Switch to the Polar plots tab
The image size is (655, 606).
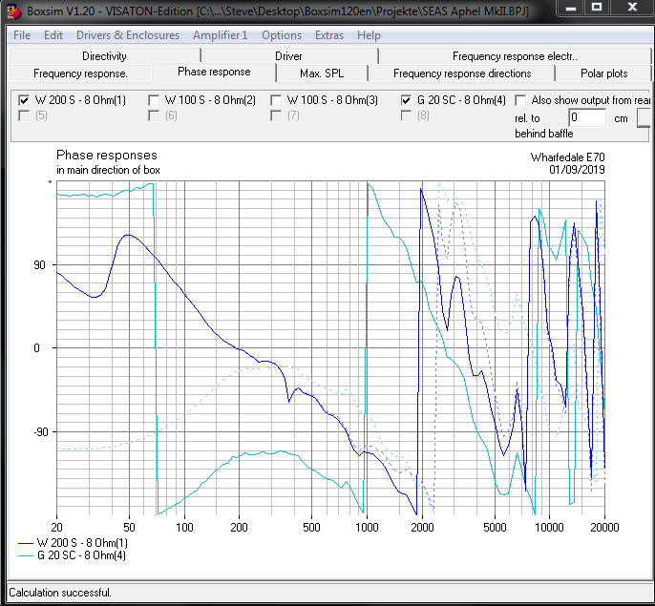click(603, 73)
